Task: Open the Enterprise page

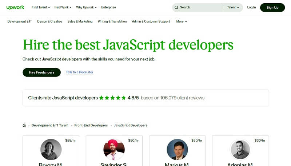Action: pos(108,7)
